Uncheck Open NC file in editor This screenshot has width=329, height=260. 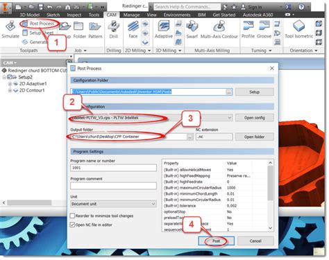(x=72, y=225)
